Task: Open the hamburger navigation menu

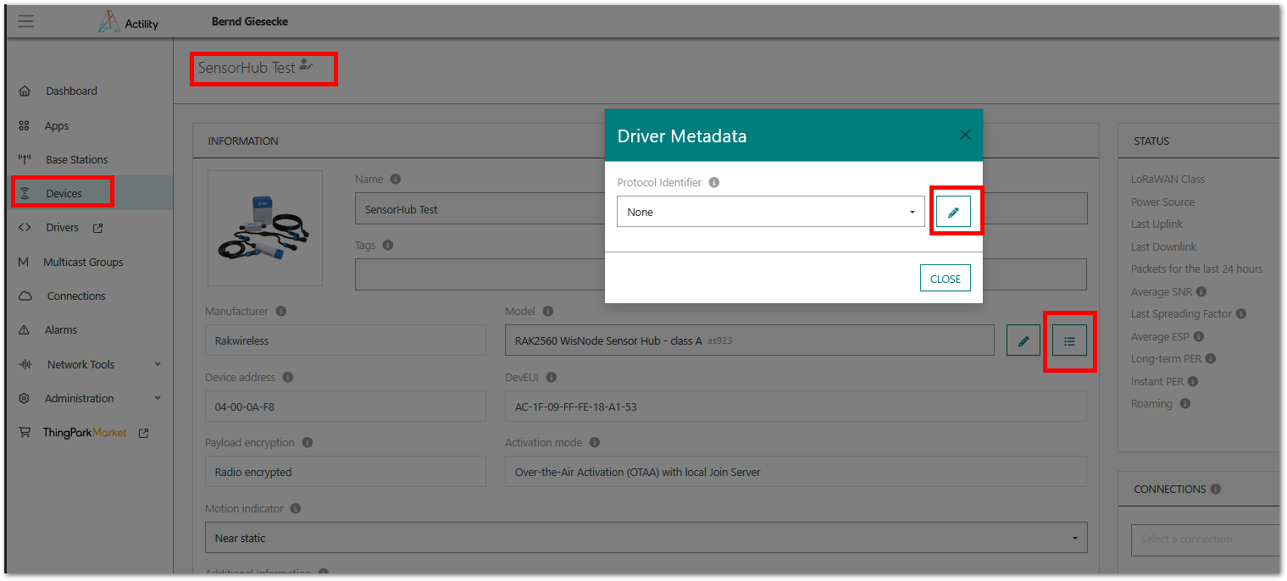Action: [x=25, y=22]
